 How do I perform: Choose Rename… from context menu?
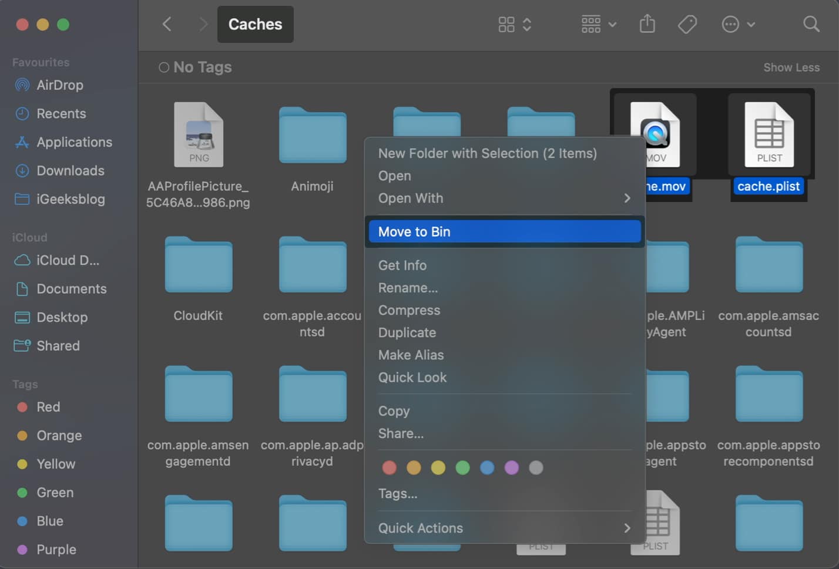[x=408, y=288]
